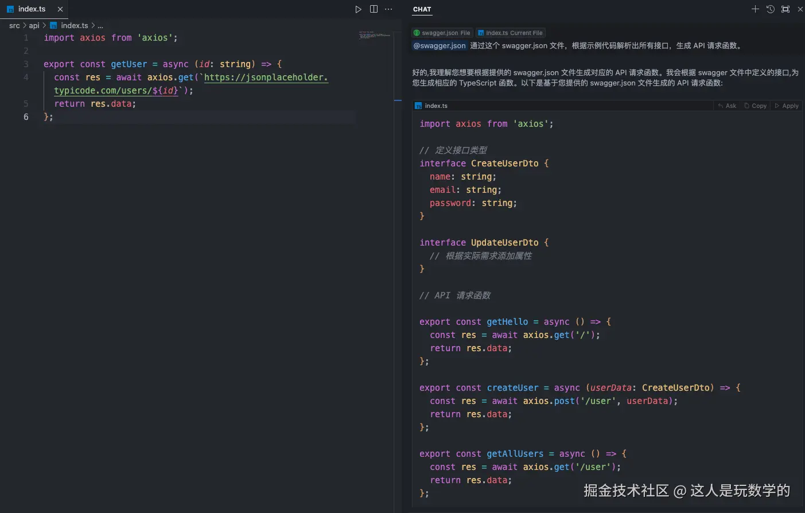Screen dimensions: 805x513
Task: Run the code with the play icon
Action: (358, 9)
